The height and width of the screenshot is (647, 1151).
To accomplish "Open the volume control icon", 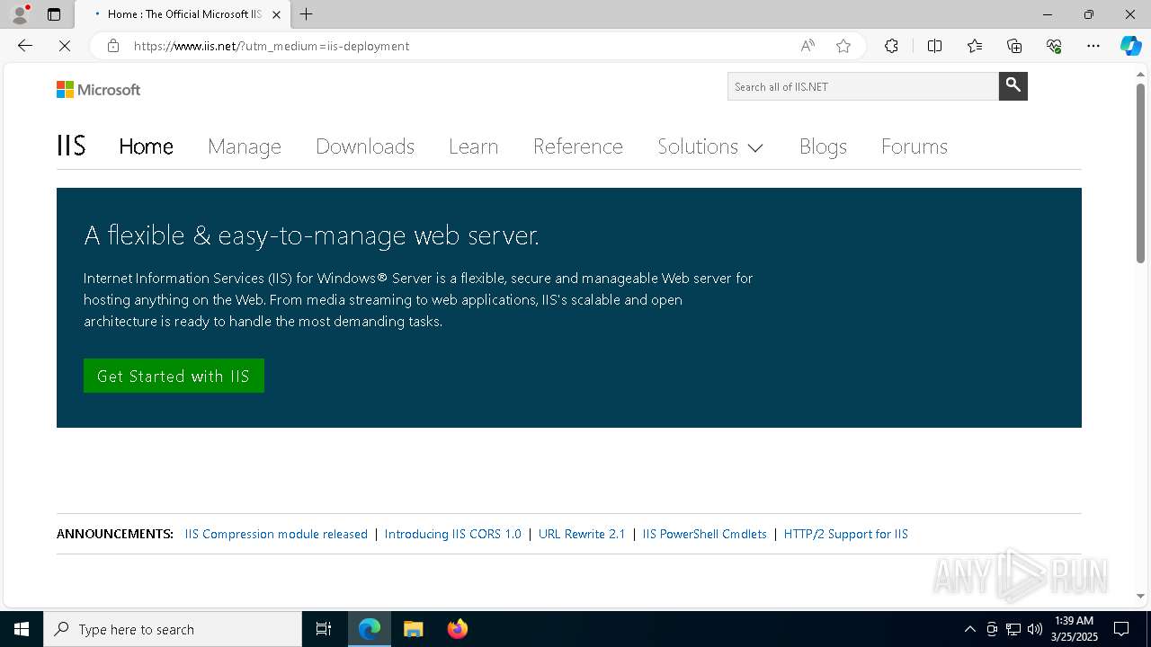I will [x=1035, y=629].
